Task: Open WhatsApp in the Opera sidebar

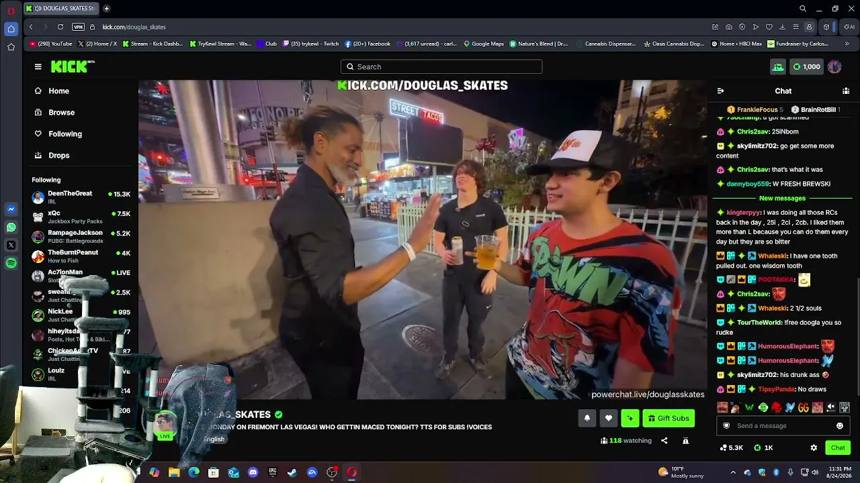Action: 11,227
